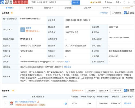Open 文字介绍 link
135x108 pixels.
point(104,13)
